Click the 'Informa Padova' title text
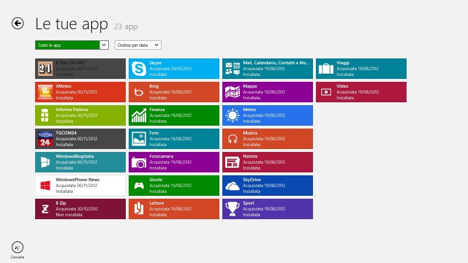Viewport: 468px width, 263px height. pos(71,109)
